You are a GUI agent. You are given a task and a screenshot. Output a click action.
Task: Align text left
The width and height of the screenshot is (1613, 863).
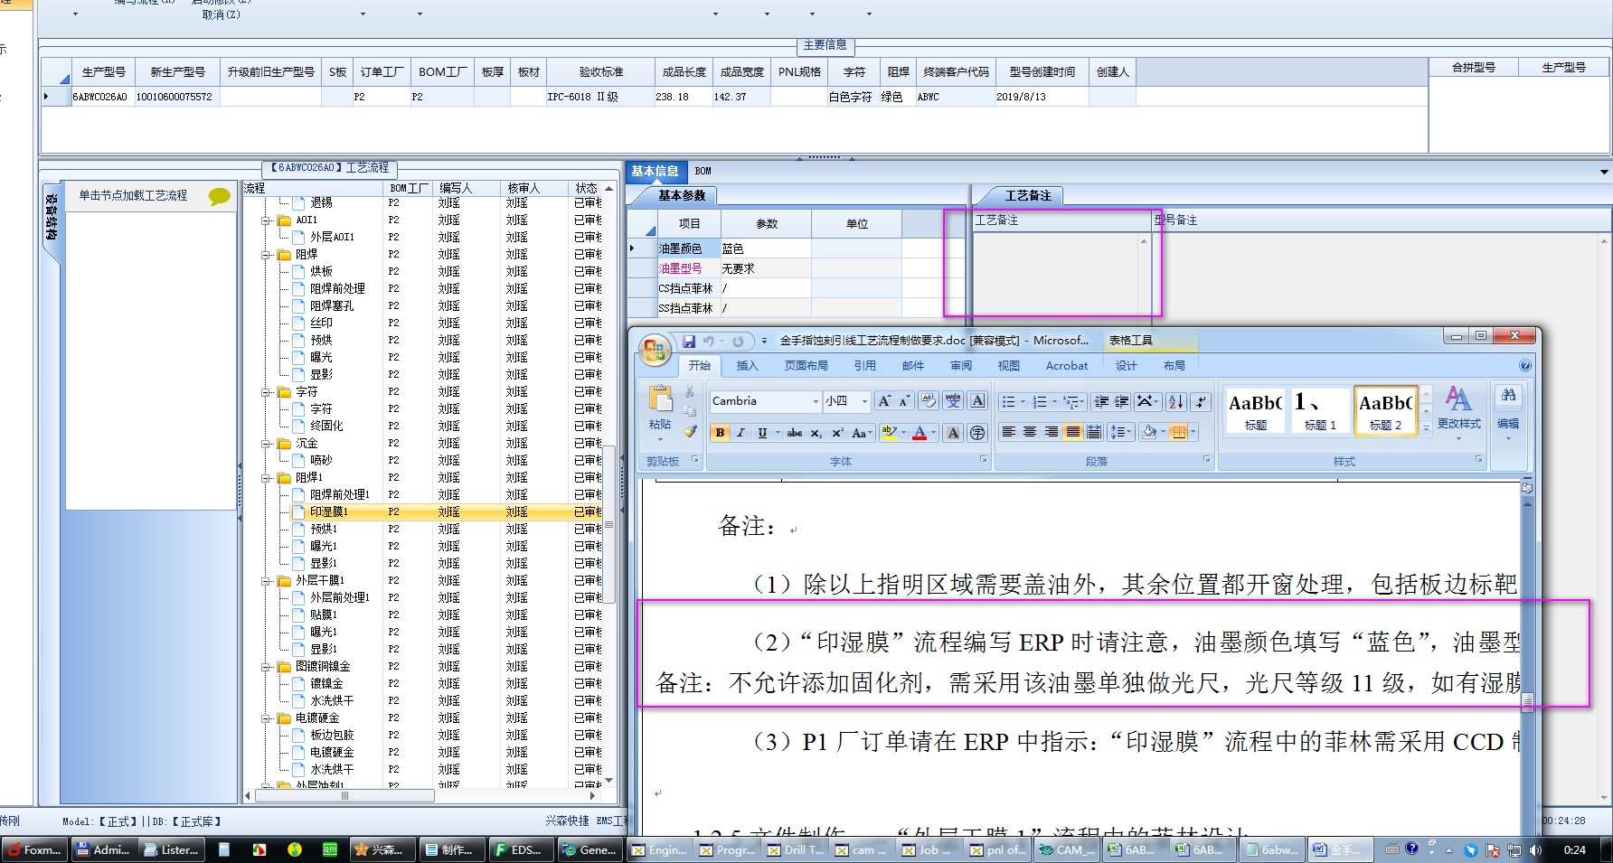click(1009, 432)
